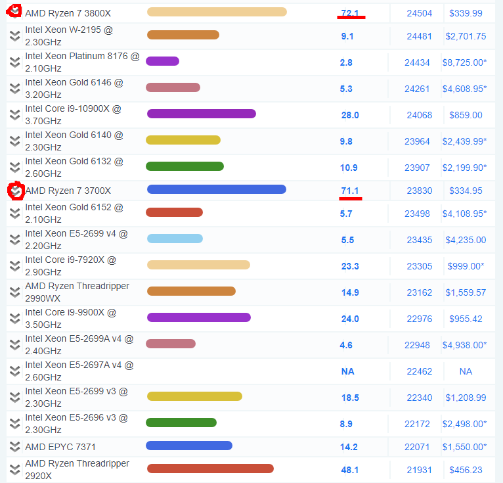
Task: Click the $859.00 price link
Action: click(466, 115)
